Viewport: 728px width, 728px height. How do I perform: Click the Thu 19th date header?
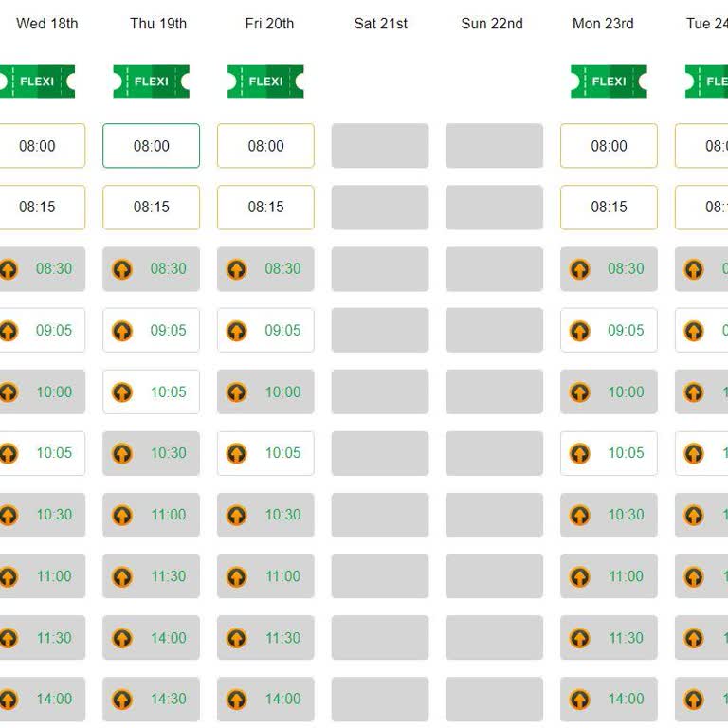click(x=158, y=24)
